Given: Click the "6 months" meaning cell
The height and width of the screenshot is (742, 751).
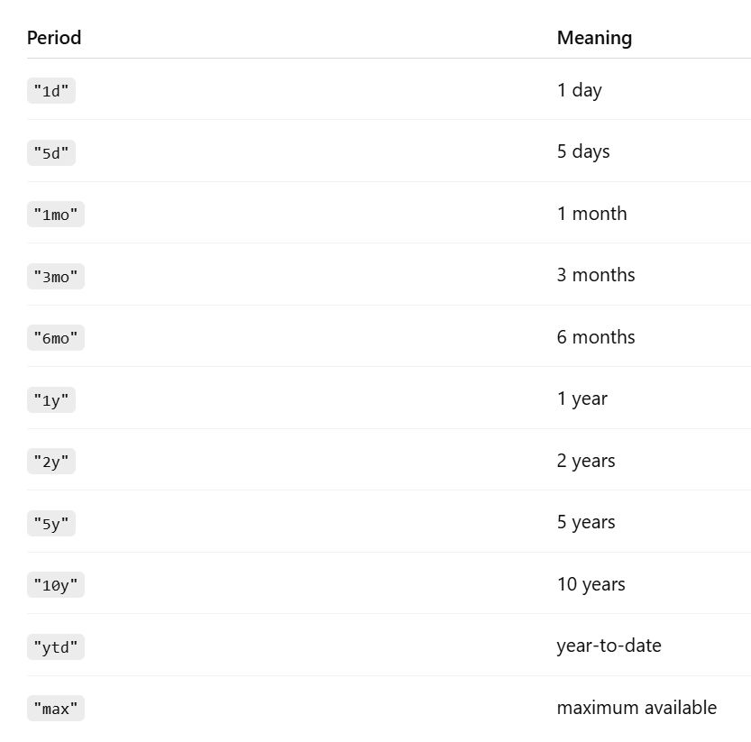Looking at the screenshot, I should click(596, 337).
